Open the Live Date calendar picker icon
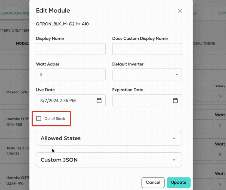Image resolution: width=226 pixels, height=190 pixels. [99, 100]
